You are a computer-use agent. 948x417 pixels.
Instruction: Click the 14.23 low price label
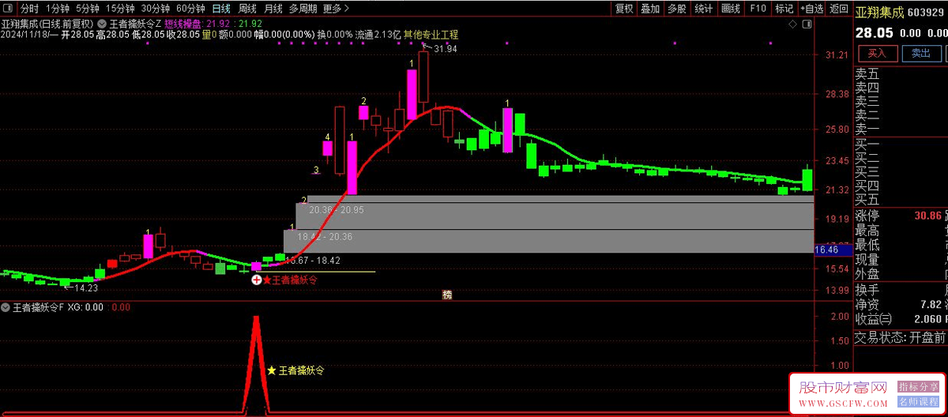(x=85, y=288)
